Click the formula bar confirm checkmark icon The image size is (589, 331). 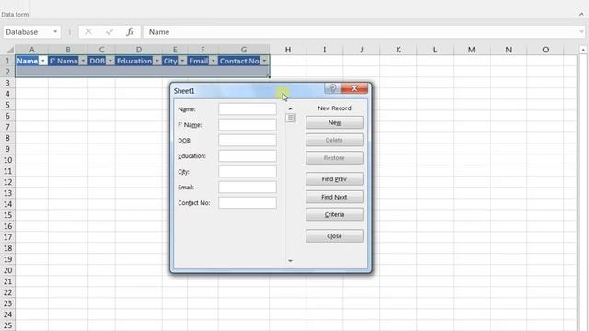(110, 32)
